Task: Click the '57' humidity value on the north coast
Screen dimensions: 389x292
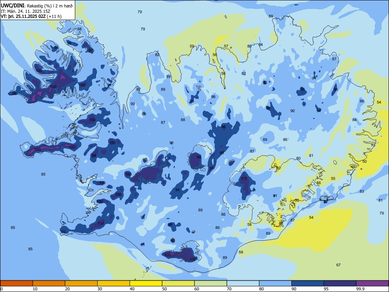Action: pos(226,46)
